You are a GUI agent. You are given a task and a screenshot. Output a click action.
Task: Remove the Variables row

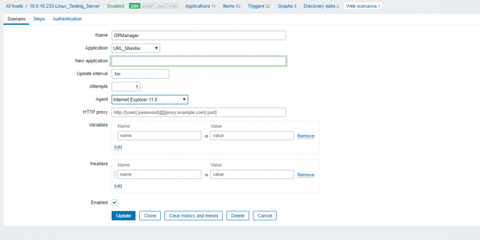pos(306,136)
